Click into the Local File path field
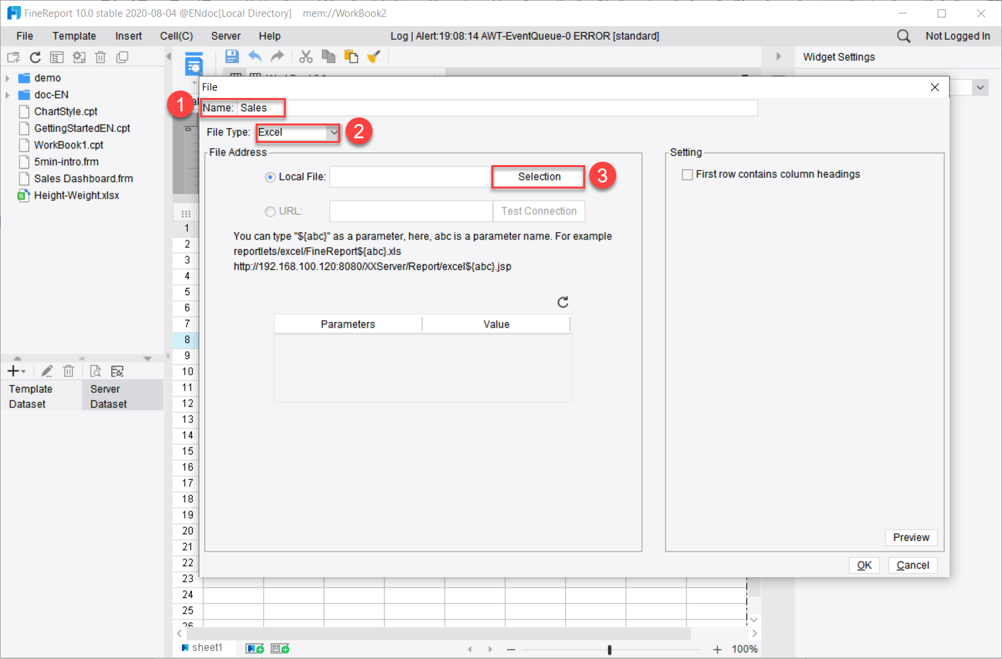This screenshot has width=1002, height=659. coord(411,177)
